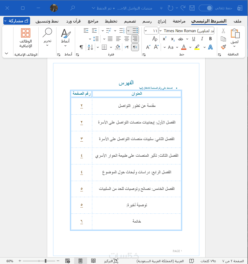Collapse the ribbon with the chevron
The image size is (248, 264).
(6, 53)
